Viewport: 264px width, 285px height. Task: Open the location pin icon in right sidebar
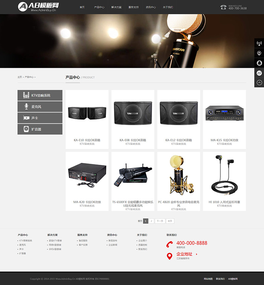(x=259, y=53)
